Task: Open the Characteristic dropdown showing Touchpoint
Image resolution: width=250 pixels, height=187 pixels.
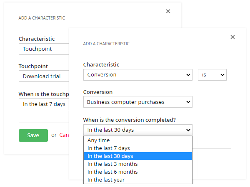Action: click(x=43, y=49)
